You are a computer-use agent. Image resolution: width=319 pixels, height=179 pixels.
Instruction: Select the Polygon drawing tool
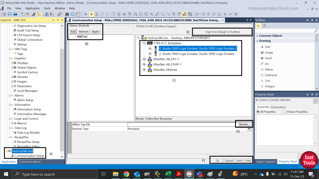tap(270, 86)
